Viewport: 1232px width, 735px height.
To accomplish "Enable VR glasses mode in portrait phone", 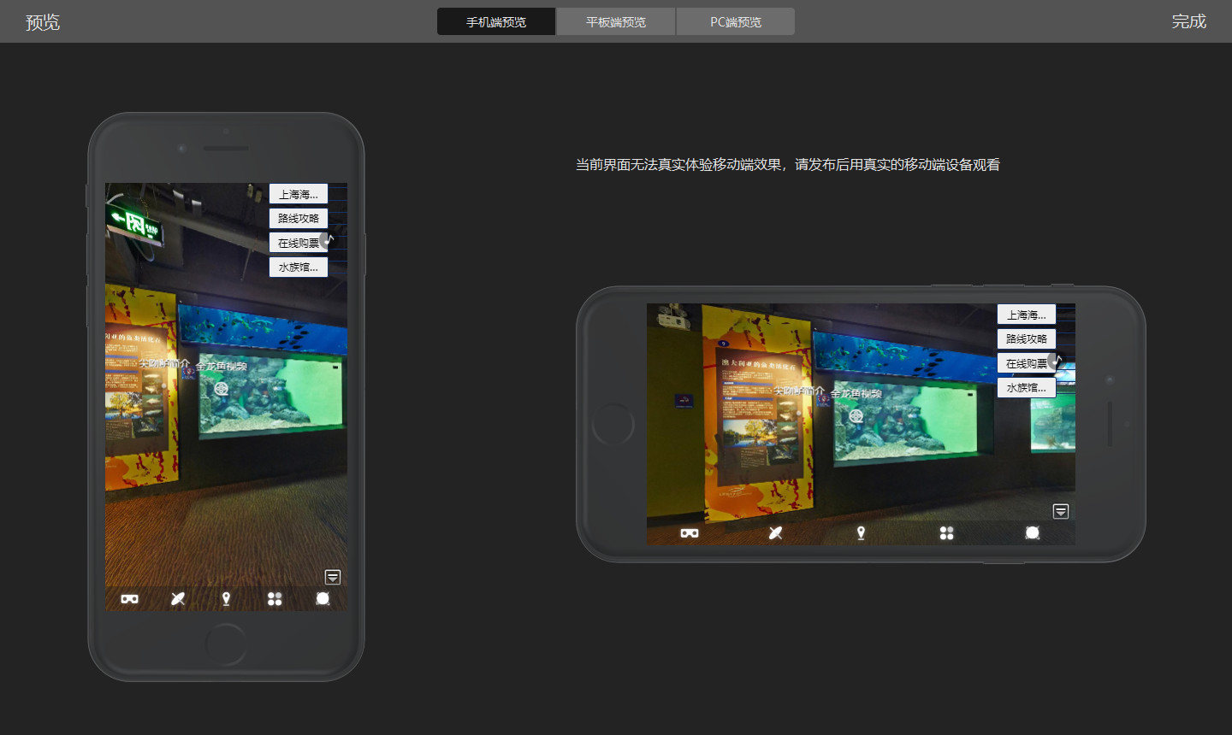I will [x=130, y=599].
